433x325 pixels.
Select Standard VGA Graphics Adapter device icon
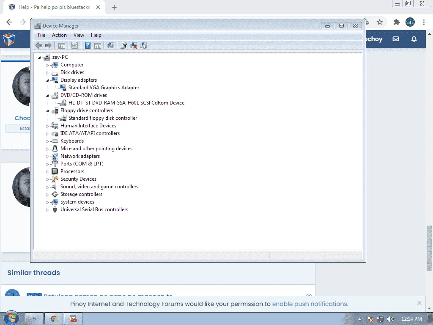(x=63, y=88)
